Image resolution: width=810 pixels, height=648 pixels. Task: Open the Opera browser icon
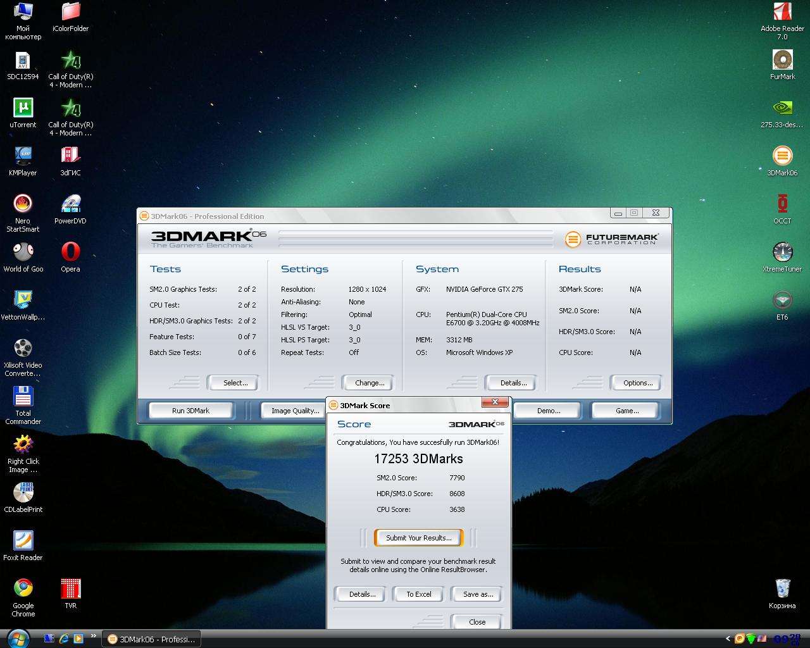pyautogui.click(x=70, y=258)
